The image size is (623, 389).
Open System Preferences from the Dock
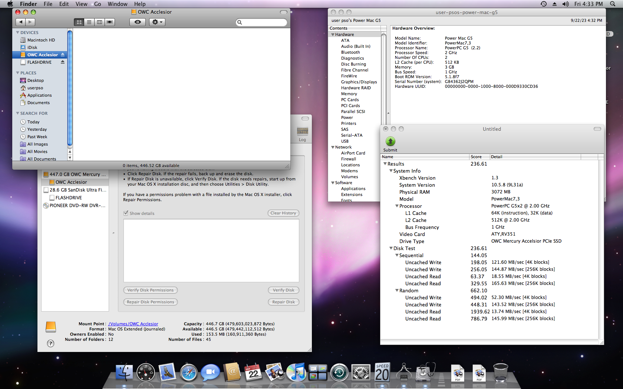(x=360, y=373)
